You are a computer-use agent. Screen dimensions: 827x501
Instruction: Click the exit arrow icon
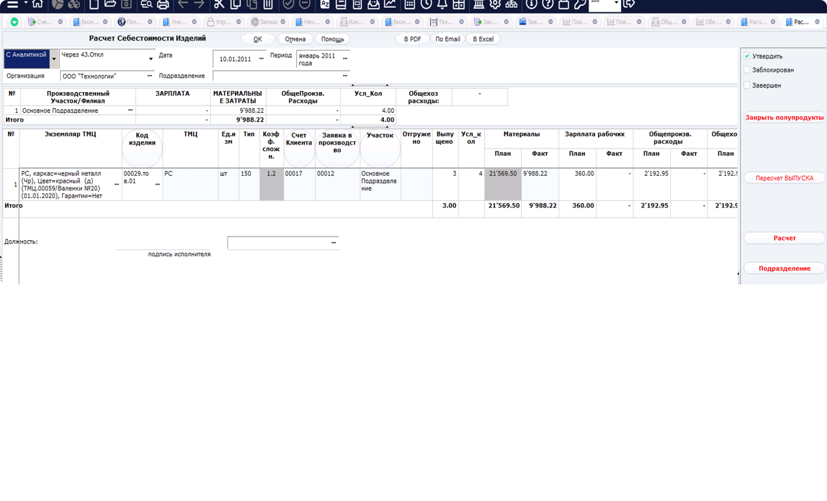point(629,5)
